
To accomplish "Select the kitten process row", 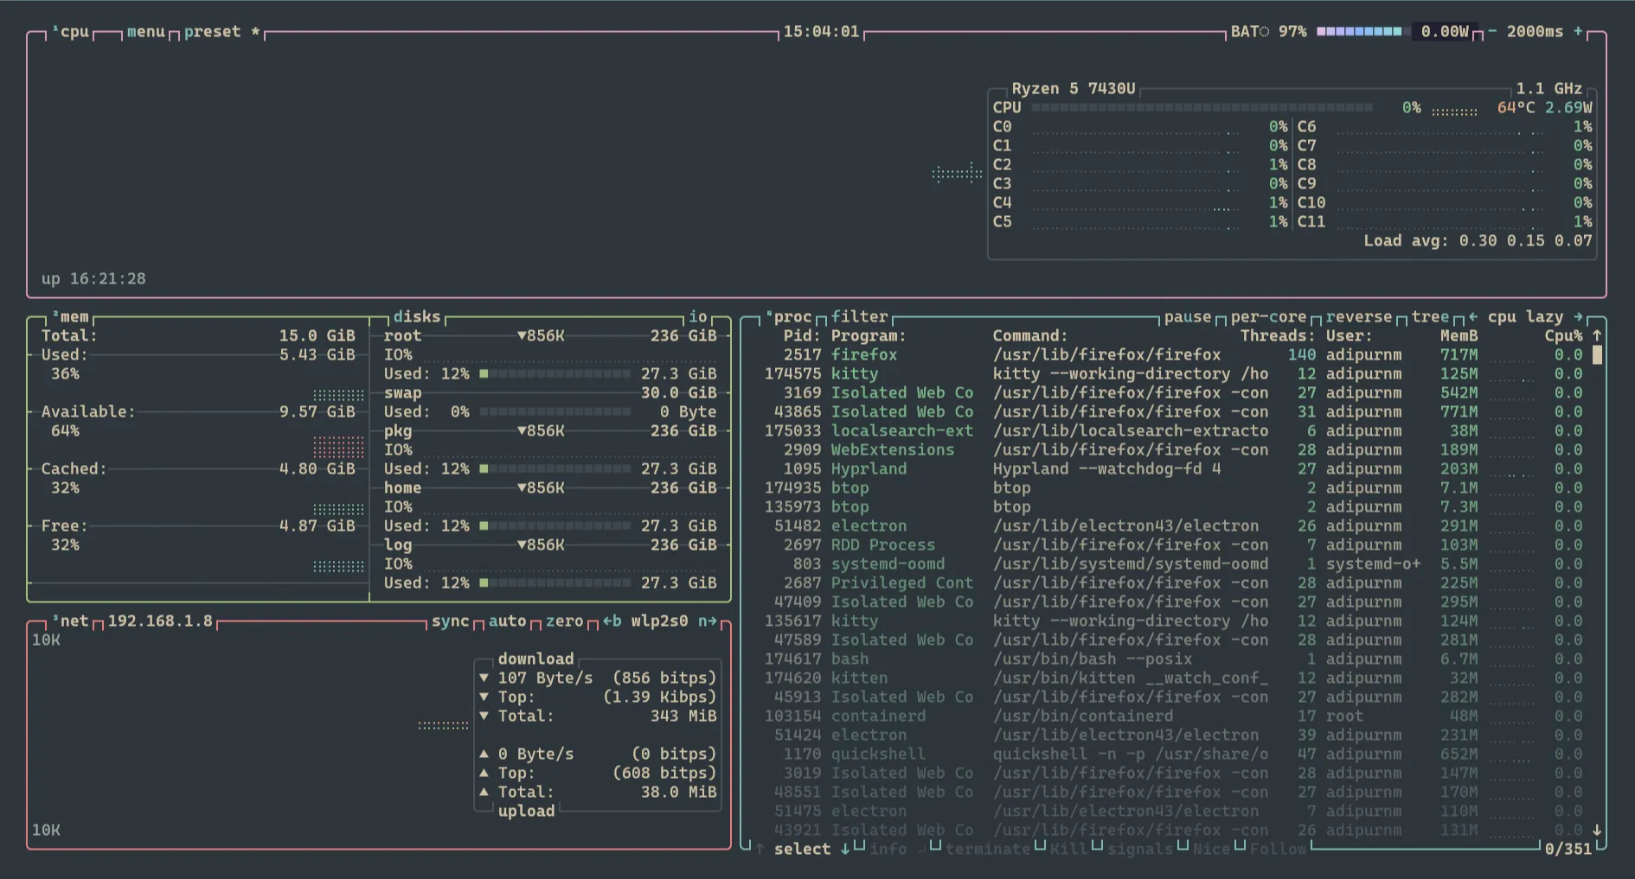I will pos(1173,678).
